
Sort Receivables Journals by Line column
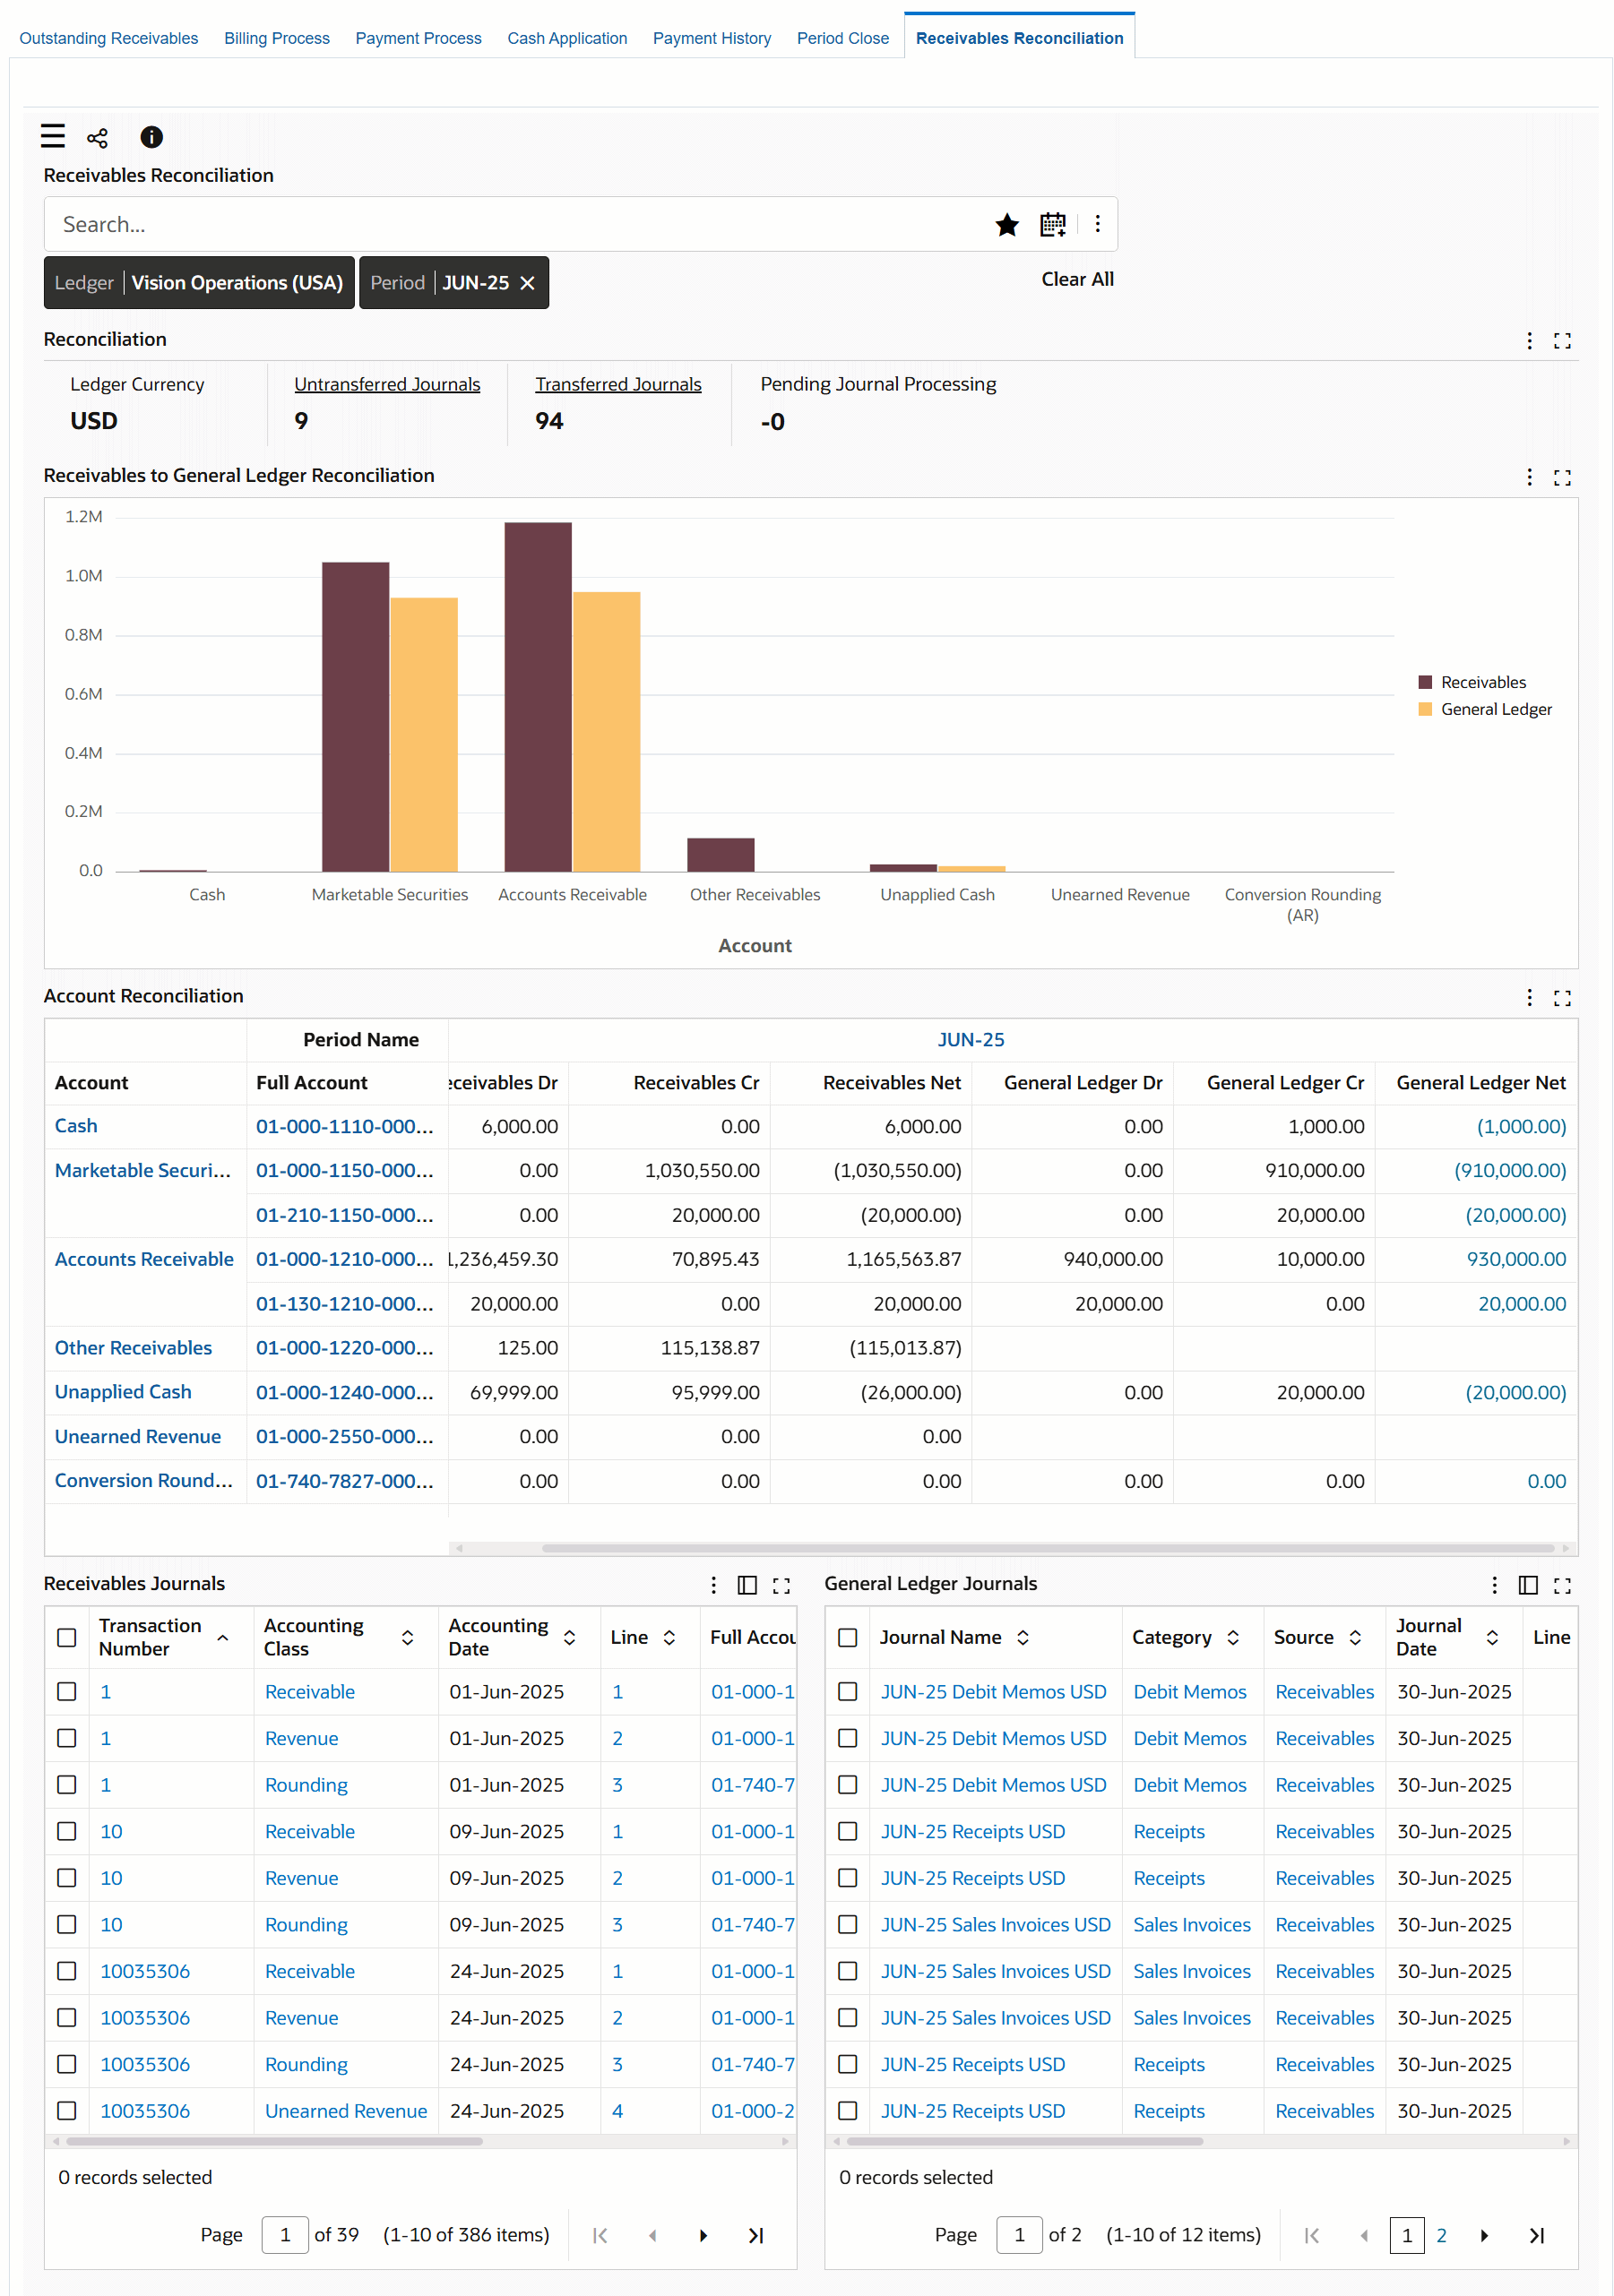tap(669, 1637)
